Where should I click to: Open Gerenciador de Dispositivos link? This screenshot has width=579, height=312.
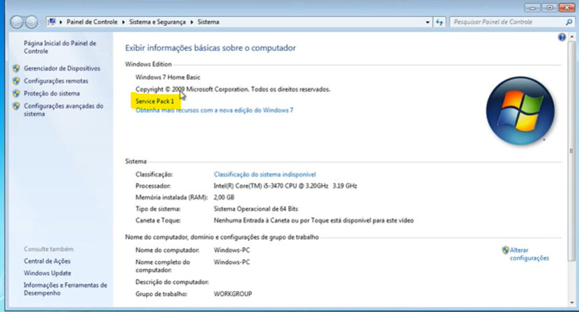coord(62,68)
